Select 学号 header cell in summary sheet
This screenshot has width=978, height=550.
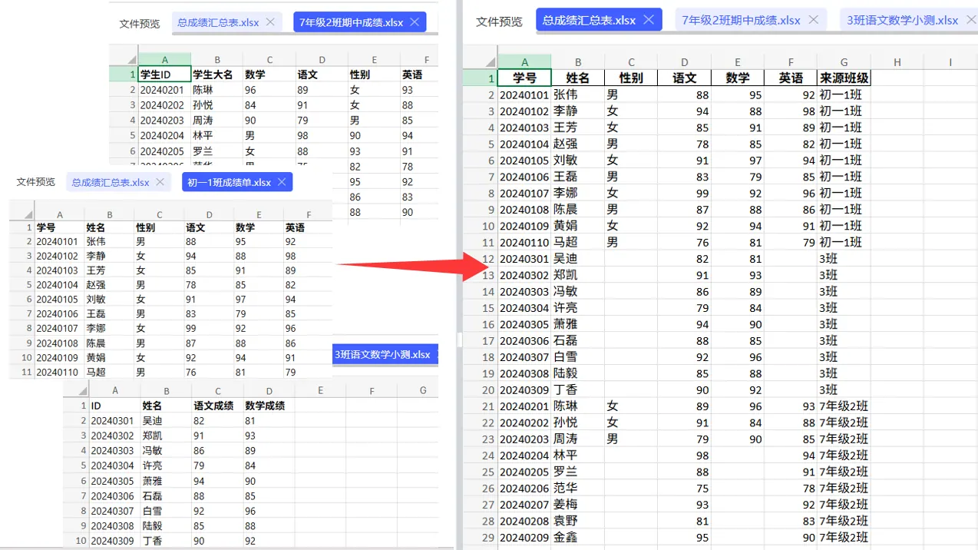pyautogui.click(x=524, y=78)
